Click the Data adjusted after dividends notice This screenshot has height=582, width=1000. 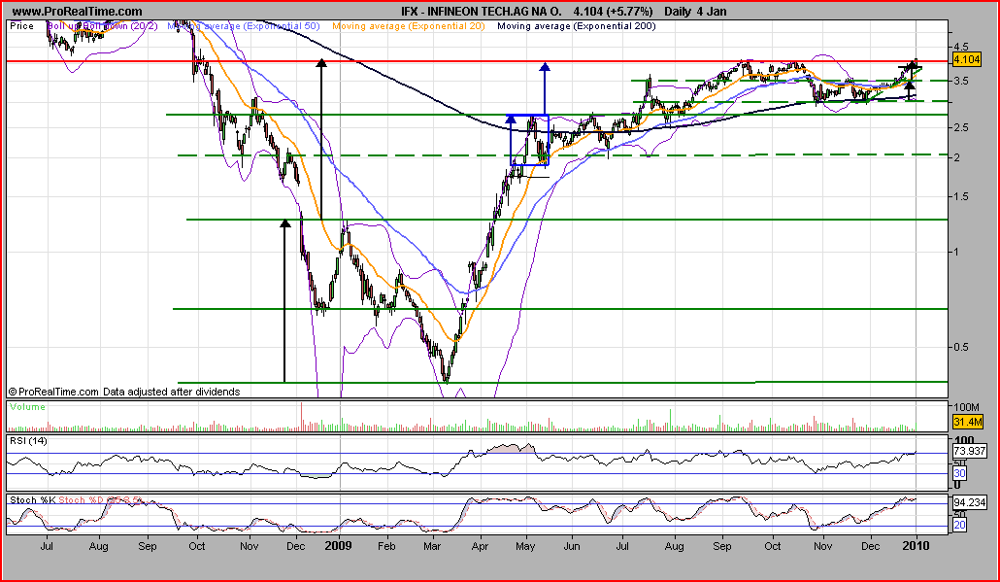coord(172,392)
